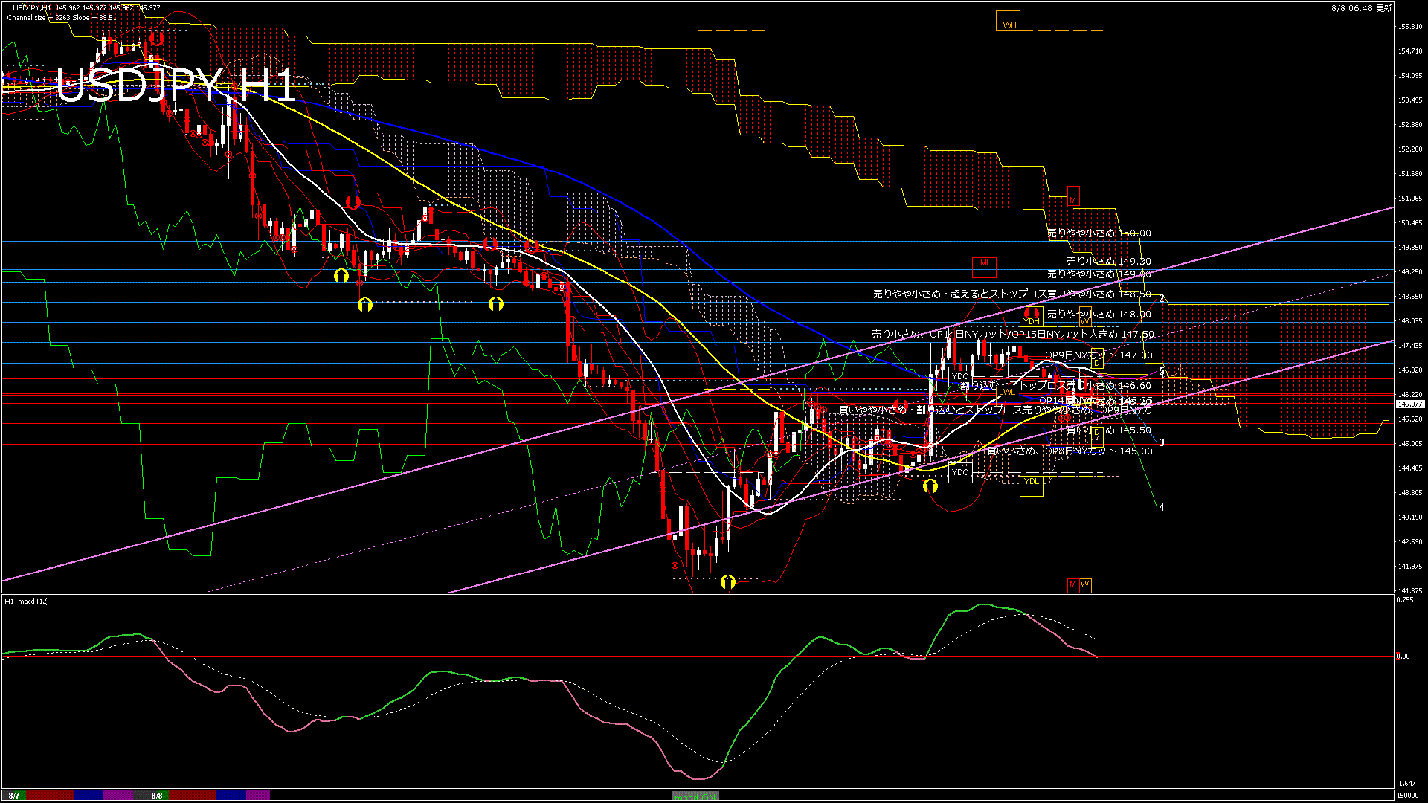Click yellow up-arrow signal at chart bottom low
The height and width of the screenshot is (803, 1428).
click(x=727, y=581)
